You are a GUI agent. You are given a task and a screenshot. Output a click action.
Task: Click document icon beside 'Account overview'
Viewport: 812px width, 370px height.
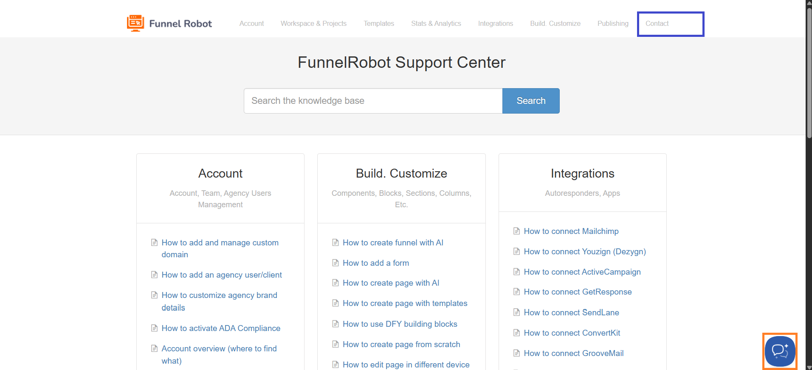(x=155, y=348)
